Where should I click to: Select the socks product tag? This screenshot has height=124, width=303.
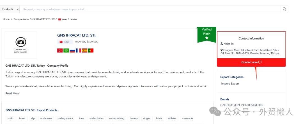(x=11, y=118)
